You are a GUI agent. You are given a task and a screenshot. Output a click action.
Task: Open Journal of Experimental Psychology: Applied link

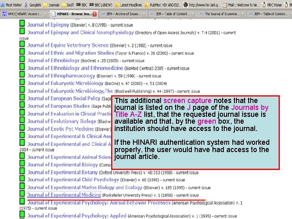(x=77, y=216)
